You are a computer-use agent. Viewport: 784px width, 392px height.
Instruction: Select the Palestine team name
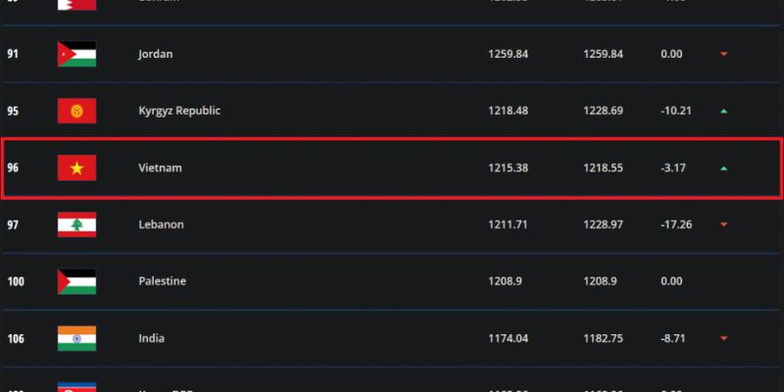tap(162, 281)
